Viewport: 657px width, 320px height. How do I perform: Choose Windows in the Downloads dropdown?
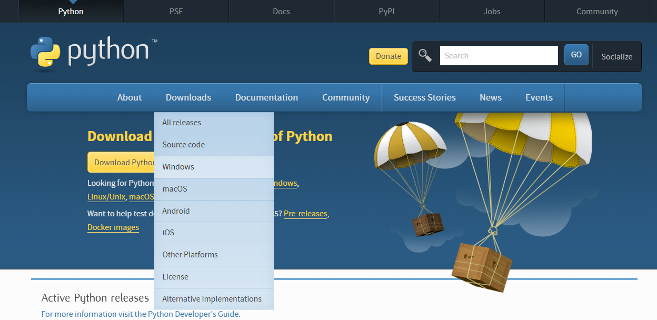click(214, 167)
